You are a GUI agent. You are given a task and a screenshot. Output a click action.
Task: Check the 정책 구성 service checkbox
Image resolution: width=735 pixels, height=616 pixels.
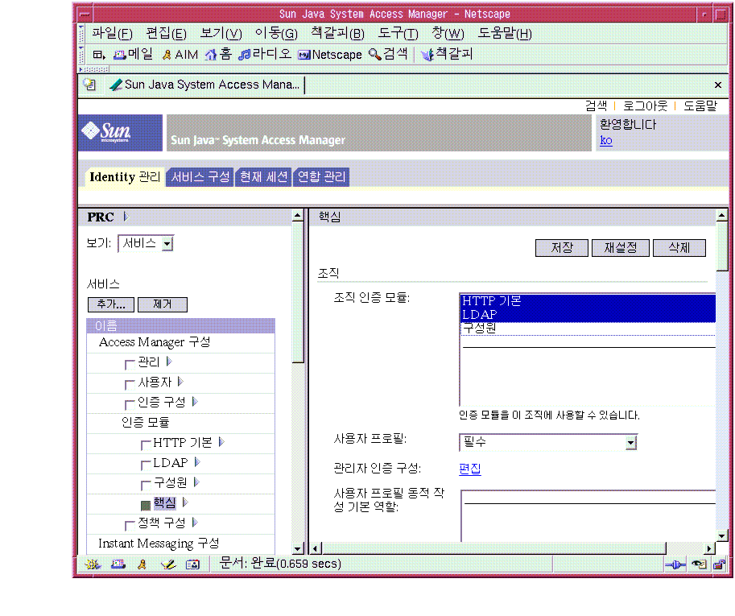[130, 525]
